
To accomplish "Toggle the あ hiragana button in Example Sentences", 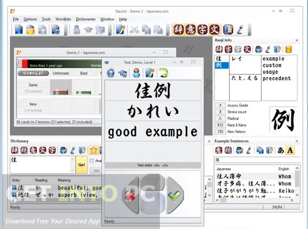I will pos(281,150).
